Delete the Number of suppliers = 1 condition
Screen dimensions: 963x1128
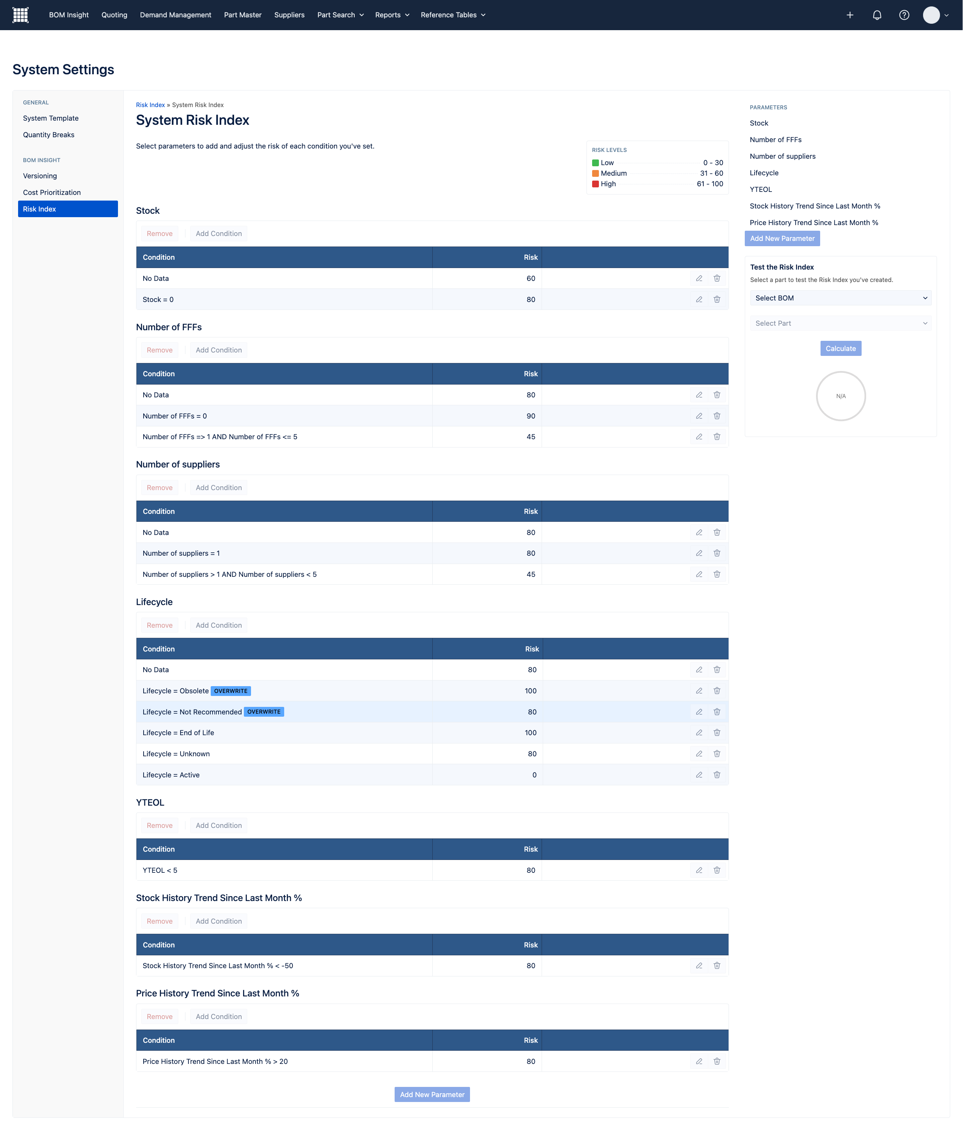point(717,553)
